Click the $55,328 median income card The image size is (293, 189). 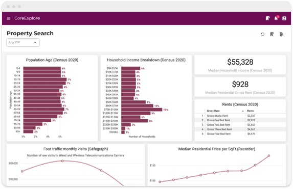[x=240, y=65]
